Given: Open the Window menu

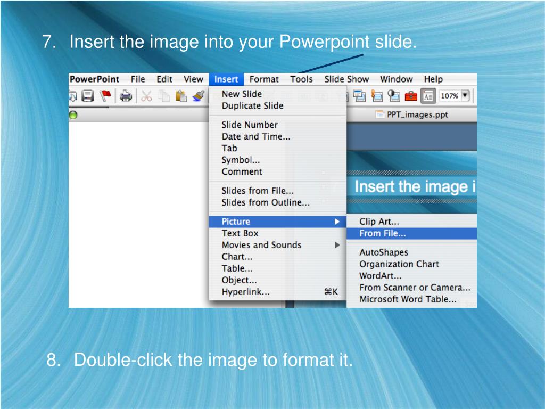Looking at the screenshot, I should (396, 79).
